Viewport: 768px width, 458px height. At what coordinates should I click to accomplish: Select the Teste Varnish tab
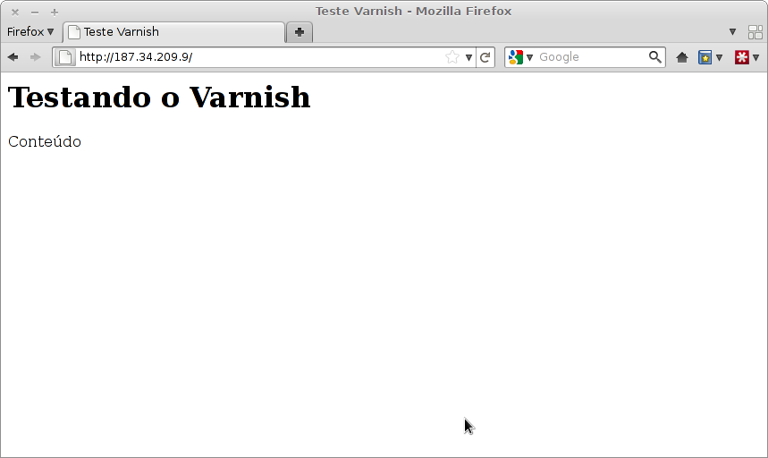coord(173,32)
